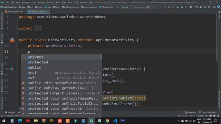This screenshot has width=221, height=124.
Task: Open the Edit menu
Action: pyautogui.click(x=12, y=2)
